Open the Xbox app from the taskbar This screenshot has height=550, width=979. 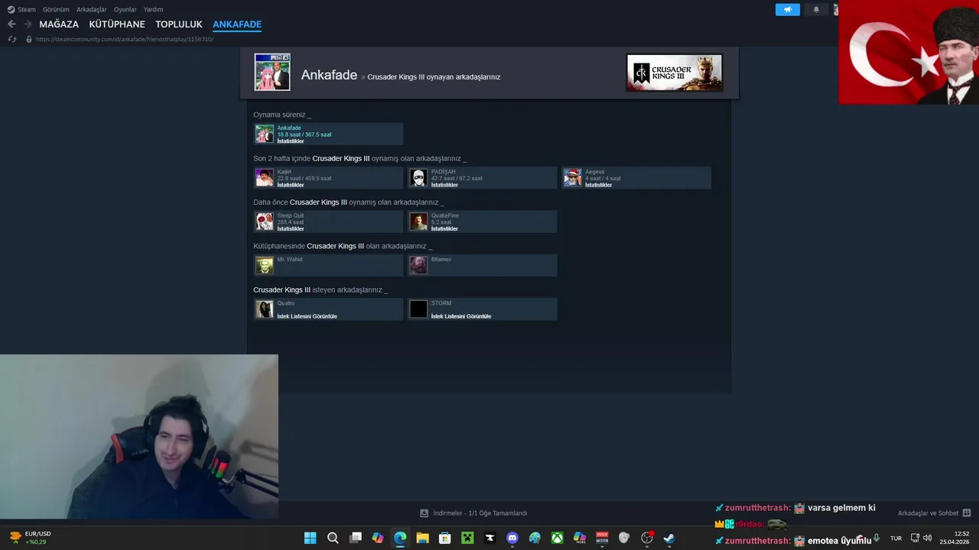[557, 538]
